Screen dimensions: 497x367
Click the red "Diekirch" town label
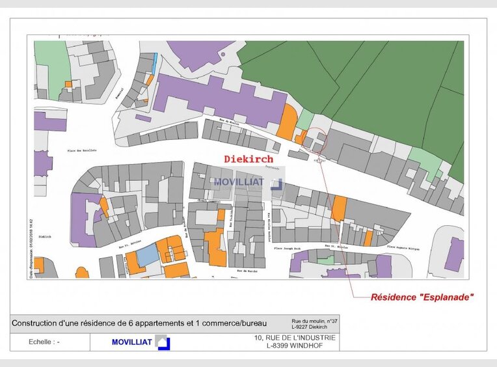click(248, 159)
